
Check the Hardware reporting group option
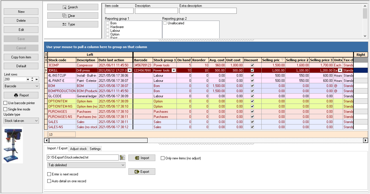tap(108, 27)
